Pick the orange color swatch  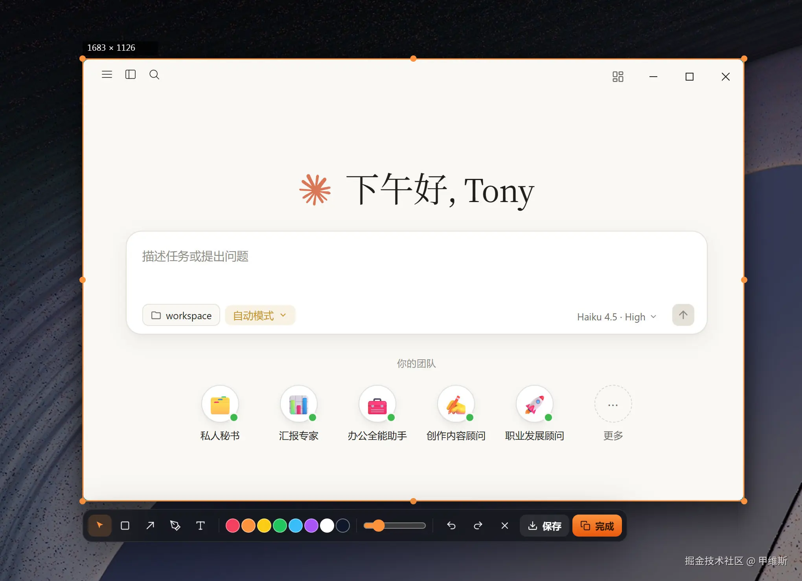[248, 526]
